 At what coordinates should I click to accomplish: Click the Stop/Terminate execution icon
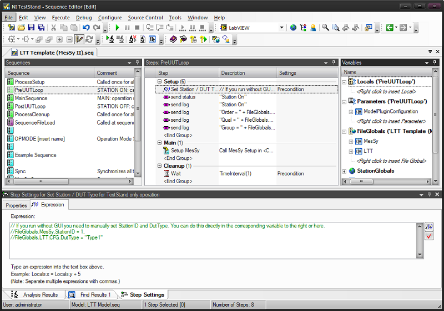point(137,27)
